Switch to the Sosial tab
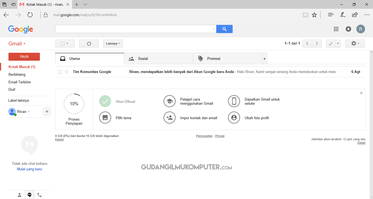This screenshot has width=373, height=199. [159, 58]
